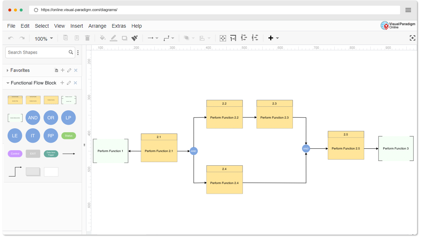Screen dimensions: 421x239
Task: Click the Perform Function 2.4 block
Action: pyautogui.click(x=225, y=180)
